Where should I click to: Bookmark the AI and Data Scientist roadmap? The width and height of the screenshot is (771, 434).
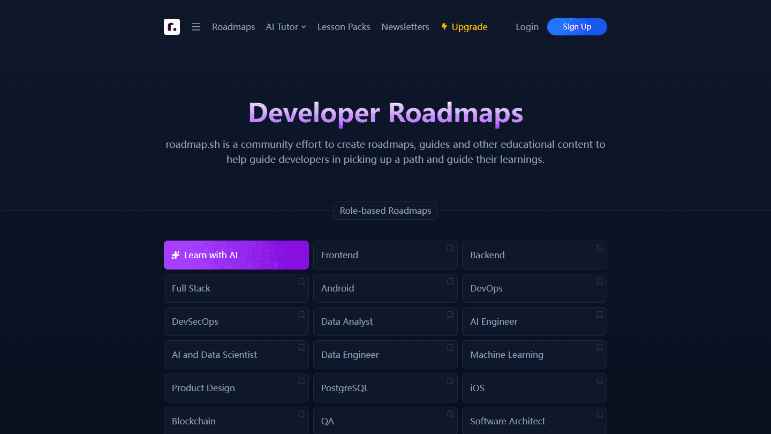pos(301,348)
